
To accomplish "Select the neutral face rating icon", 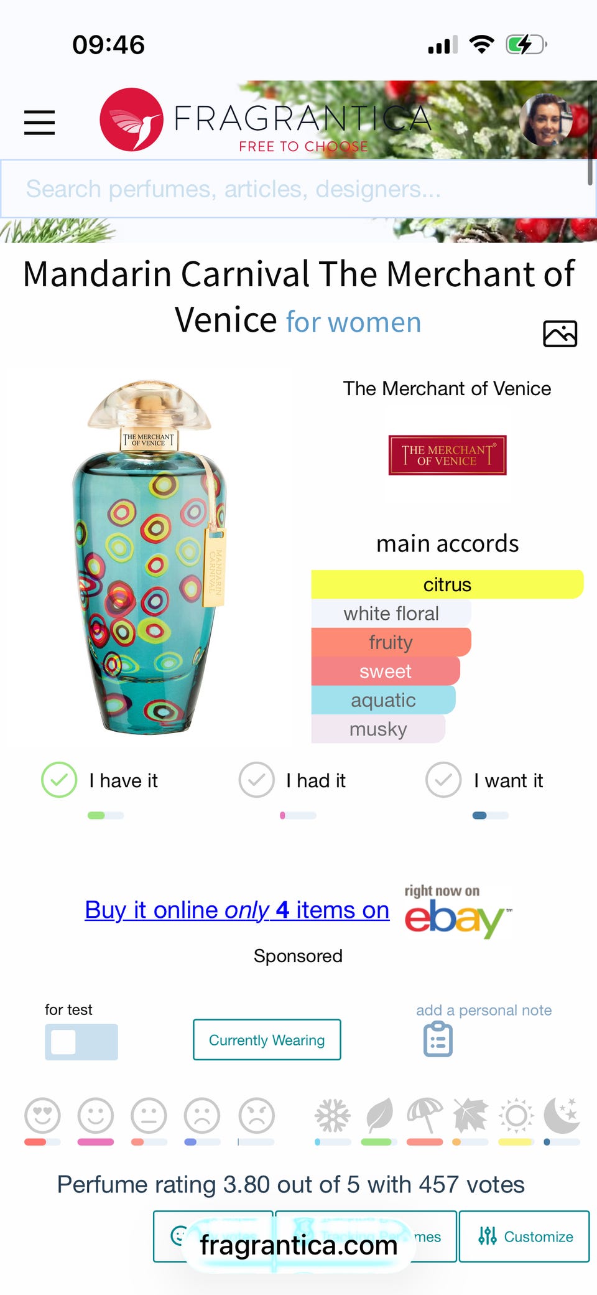I will tap(149, 1115).
